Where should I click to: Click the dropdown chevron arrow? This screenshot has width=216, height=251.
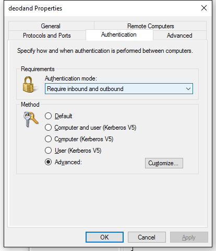(x=188, y=89)
